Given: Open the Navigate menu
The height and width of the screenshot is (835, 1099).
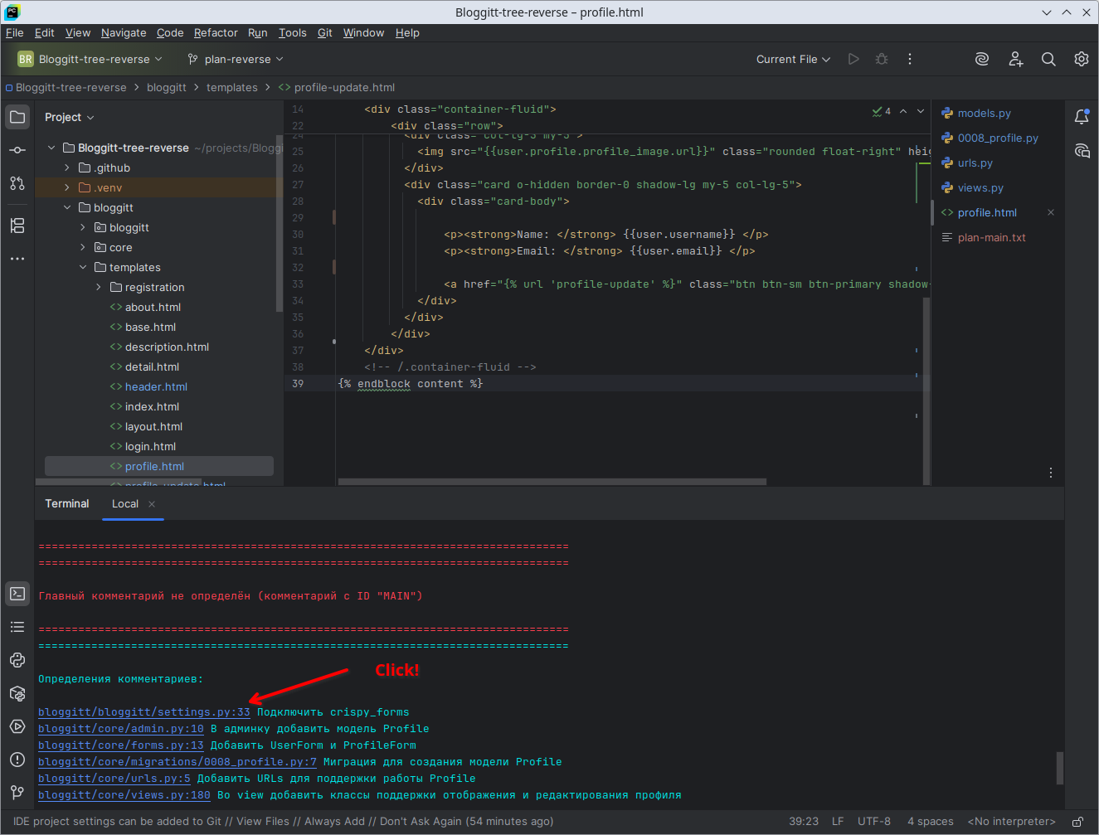Looking at the screenshot, I should click(x=124, y=32).
